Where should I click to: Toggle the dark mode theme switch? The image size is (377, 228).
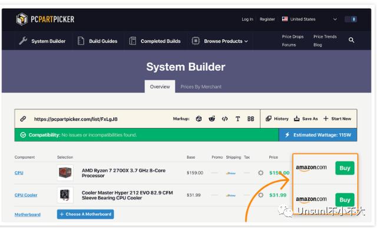[x=351, y=19]
